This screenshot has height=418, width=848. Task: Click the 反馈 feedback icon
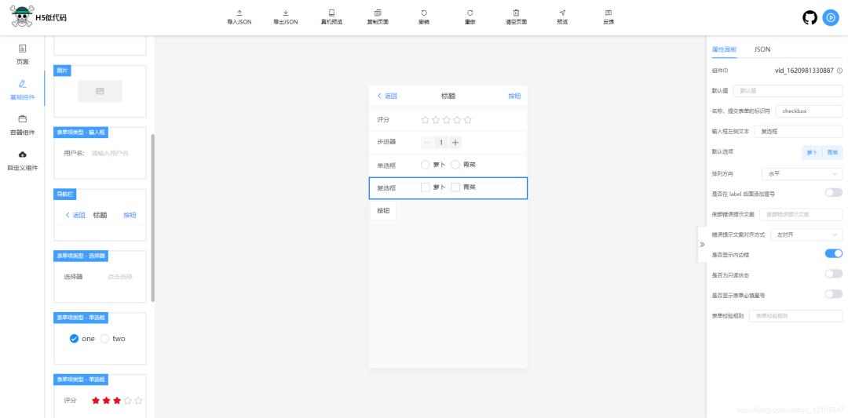[609, 13]
